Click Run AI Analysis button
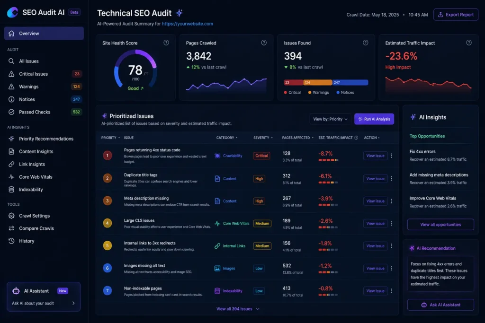This screenshot has height=323, width=485. 374,119
